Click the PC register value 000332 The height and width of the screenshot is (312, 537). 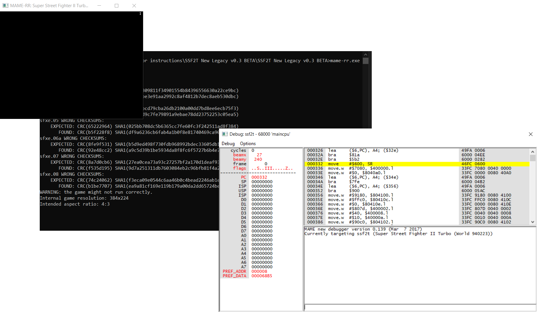[x=259, y=177]
